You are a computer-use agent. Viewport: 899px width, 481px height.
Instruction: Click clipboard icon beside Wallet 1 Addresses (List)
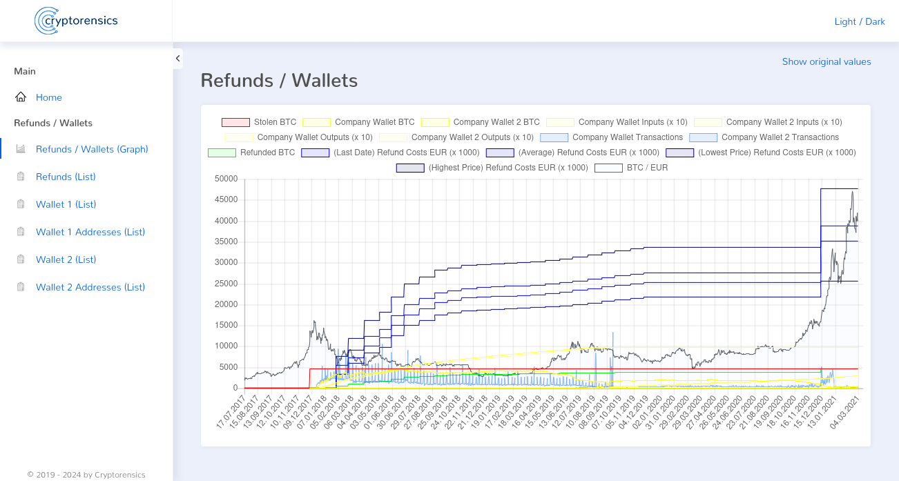tap(21, 232)
